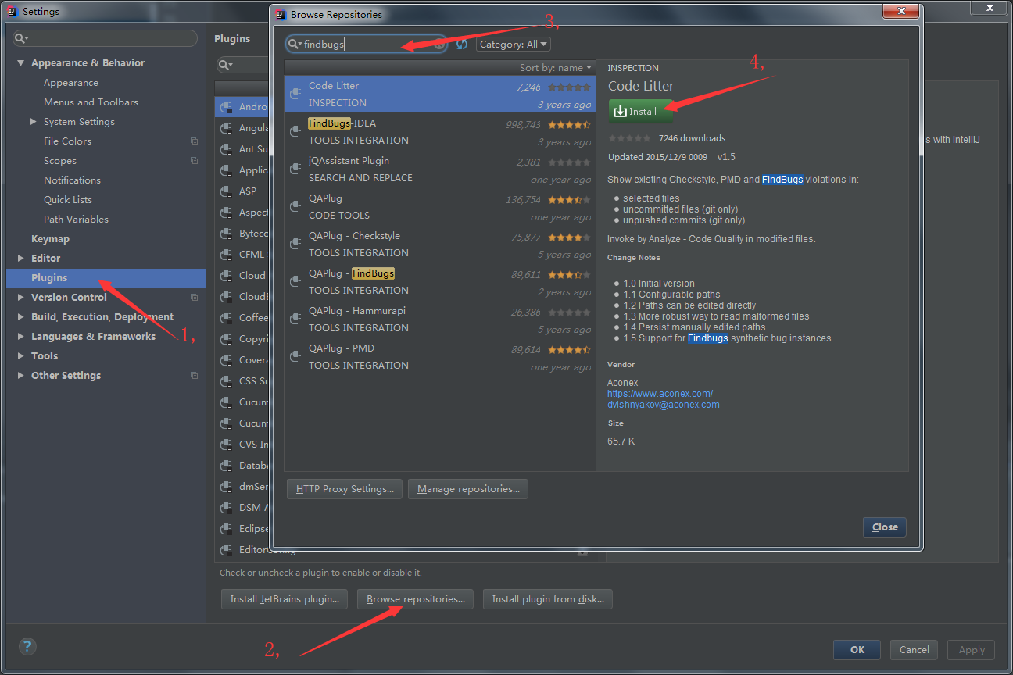Click Cancel in the Settings window
Screen dimensions: 1013x675
pyautogui.click(x=914, y=649)
